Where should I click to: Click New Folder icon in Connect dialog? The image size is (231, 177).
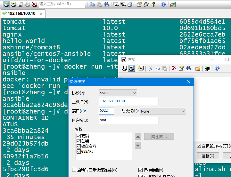pyautogui.click(x=198, y=68)
